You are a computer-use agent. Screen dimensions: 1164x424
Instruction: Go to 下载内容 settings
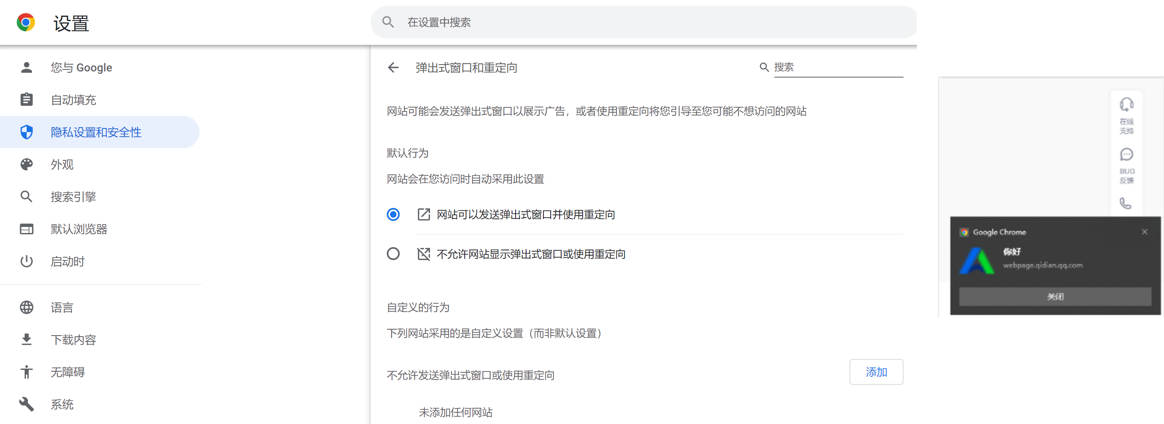coord(73,340)
